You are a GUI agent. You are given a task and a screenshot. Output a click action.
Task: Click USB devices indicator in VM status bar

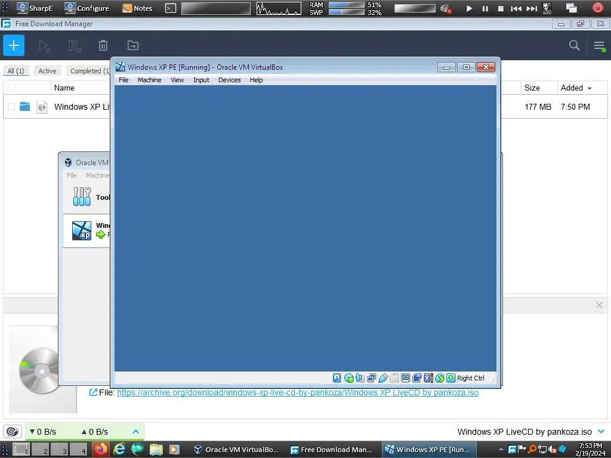click(x=382, y=377)
